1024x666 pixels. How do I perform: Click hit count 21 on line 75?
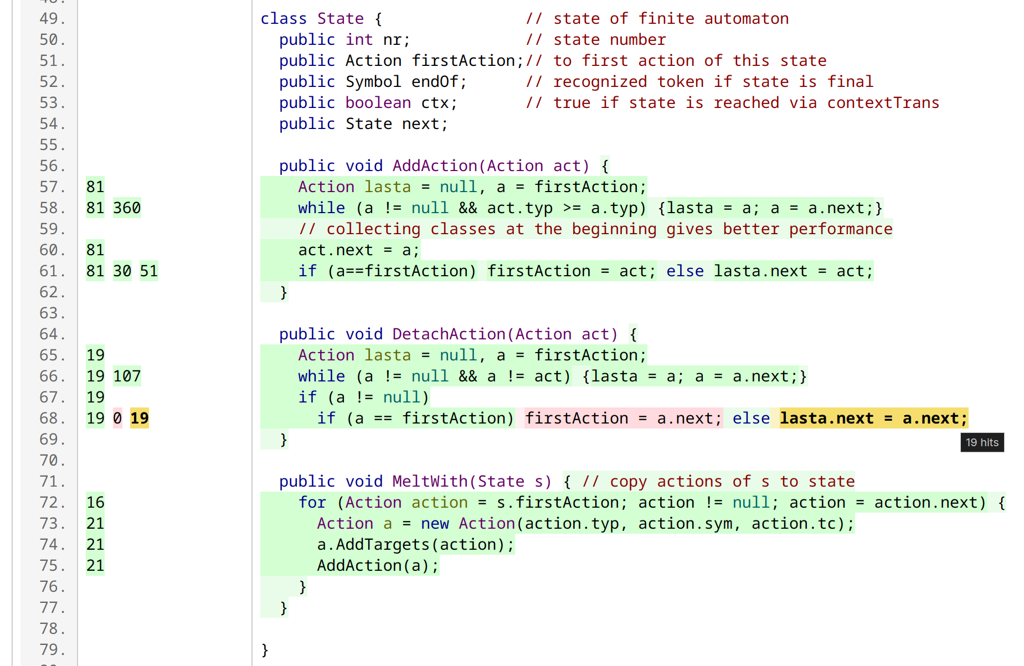(x=95, y=566)
